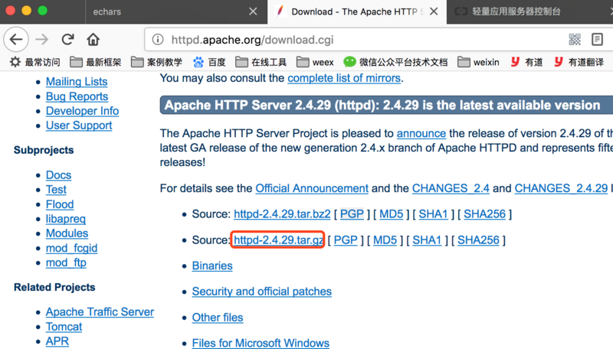Open MD5 checksum for tar.bz2
This screenshot has height=349, width=613.
click(391, 214)
